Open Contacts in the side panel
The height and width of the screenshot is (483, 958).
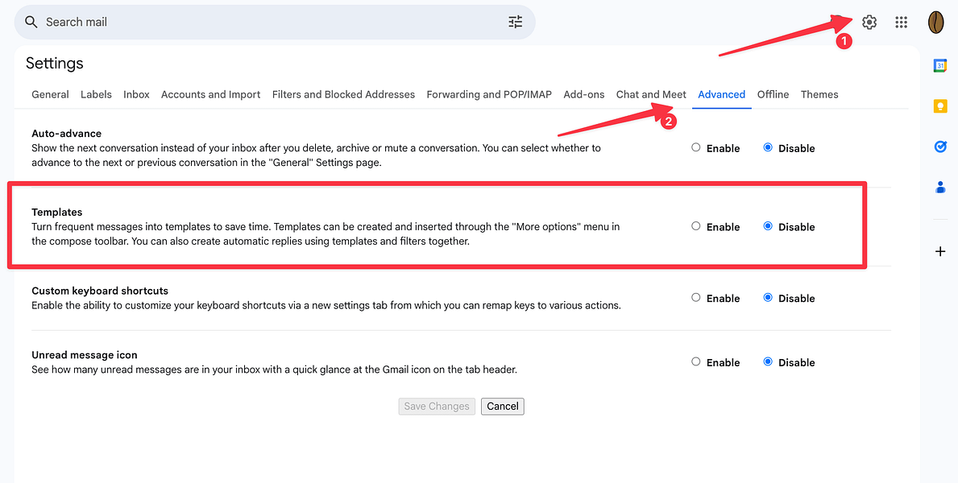click(939, 187)
